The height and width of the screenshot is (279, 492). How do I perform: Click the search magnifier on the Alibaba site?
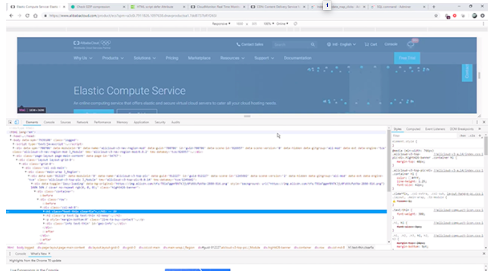(x=313, y=44)
